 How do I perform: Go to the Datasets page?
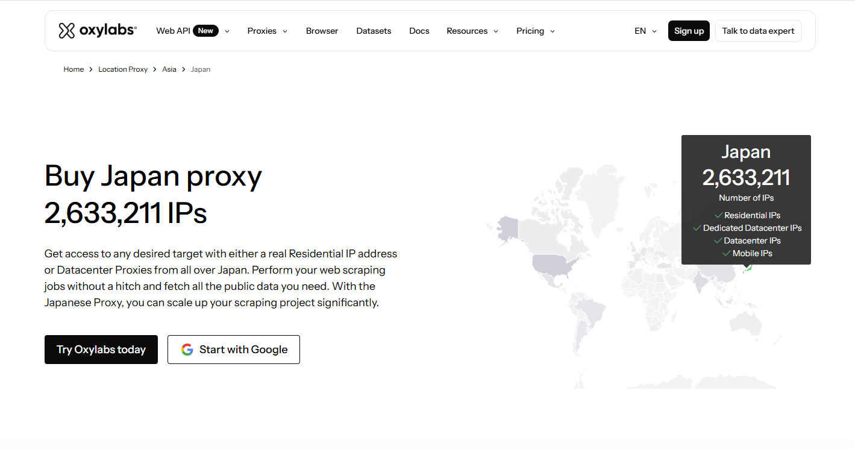tap(374, 31)
